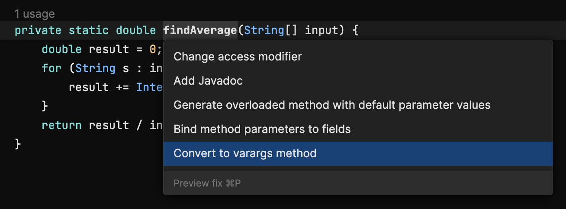Click the double return type keyword
Viewport: 566px width, 209px height.
point(136,30)
